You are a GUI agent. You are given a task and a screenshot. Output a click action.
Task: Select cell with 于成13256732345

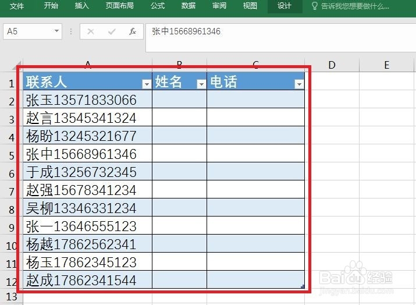[x=87, y=171]
